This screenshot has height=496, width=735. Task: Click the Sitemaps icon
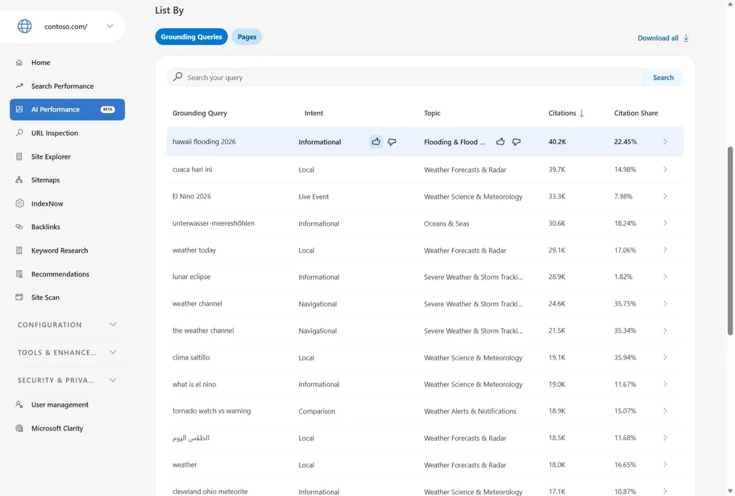19,180
